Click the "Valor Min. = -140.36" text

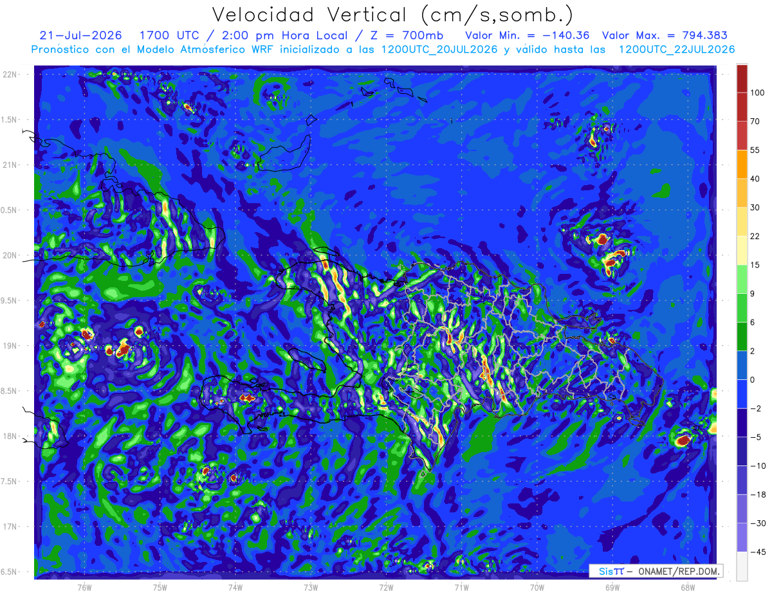coord(526,35)
